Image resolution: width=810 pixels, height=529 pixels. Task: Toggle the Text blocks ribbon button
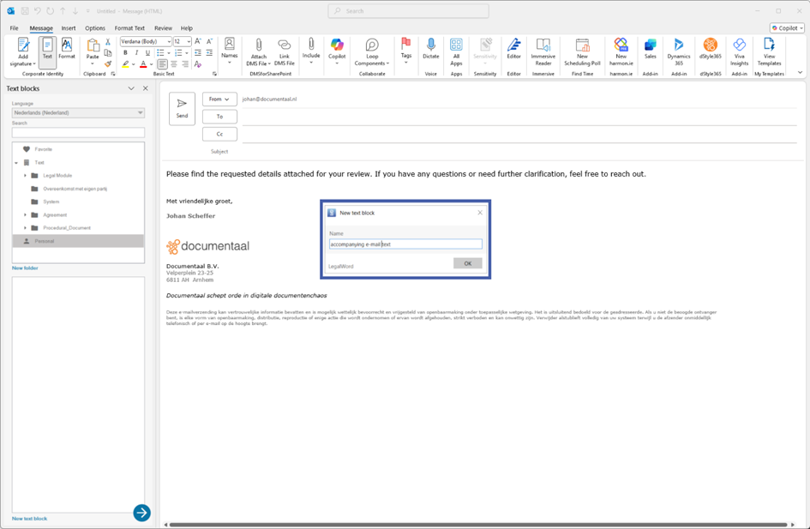pos(47,52)
